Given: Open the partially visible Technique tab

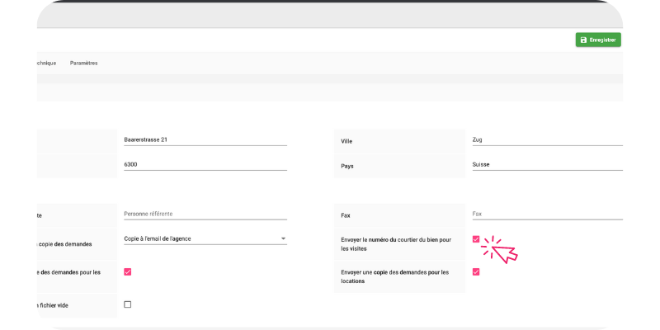Looking at the screenshot, I should click(x=45, y=63).
